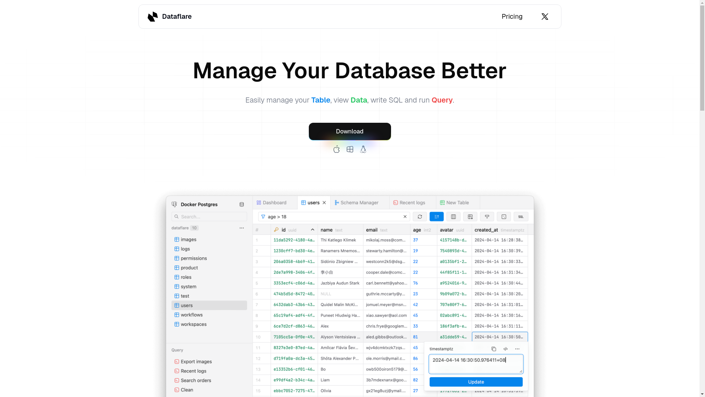Open the Schema Manager tab
This screenshot has width=705, height=397.
coord(359,203)
